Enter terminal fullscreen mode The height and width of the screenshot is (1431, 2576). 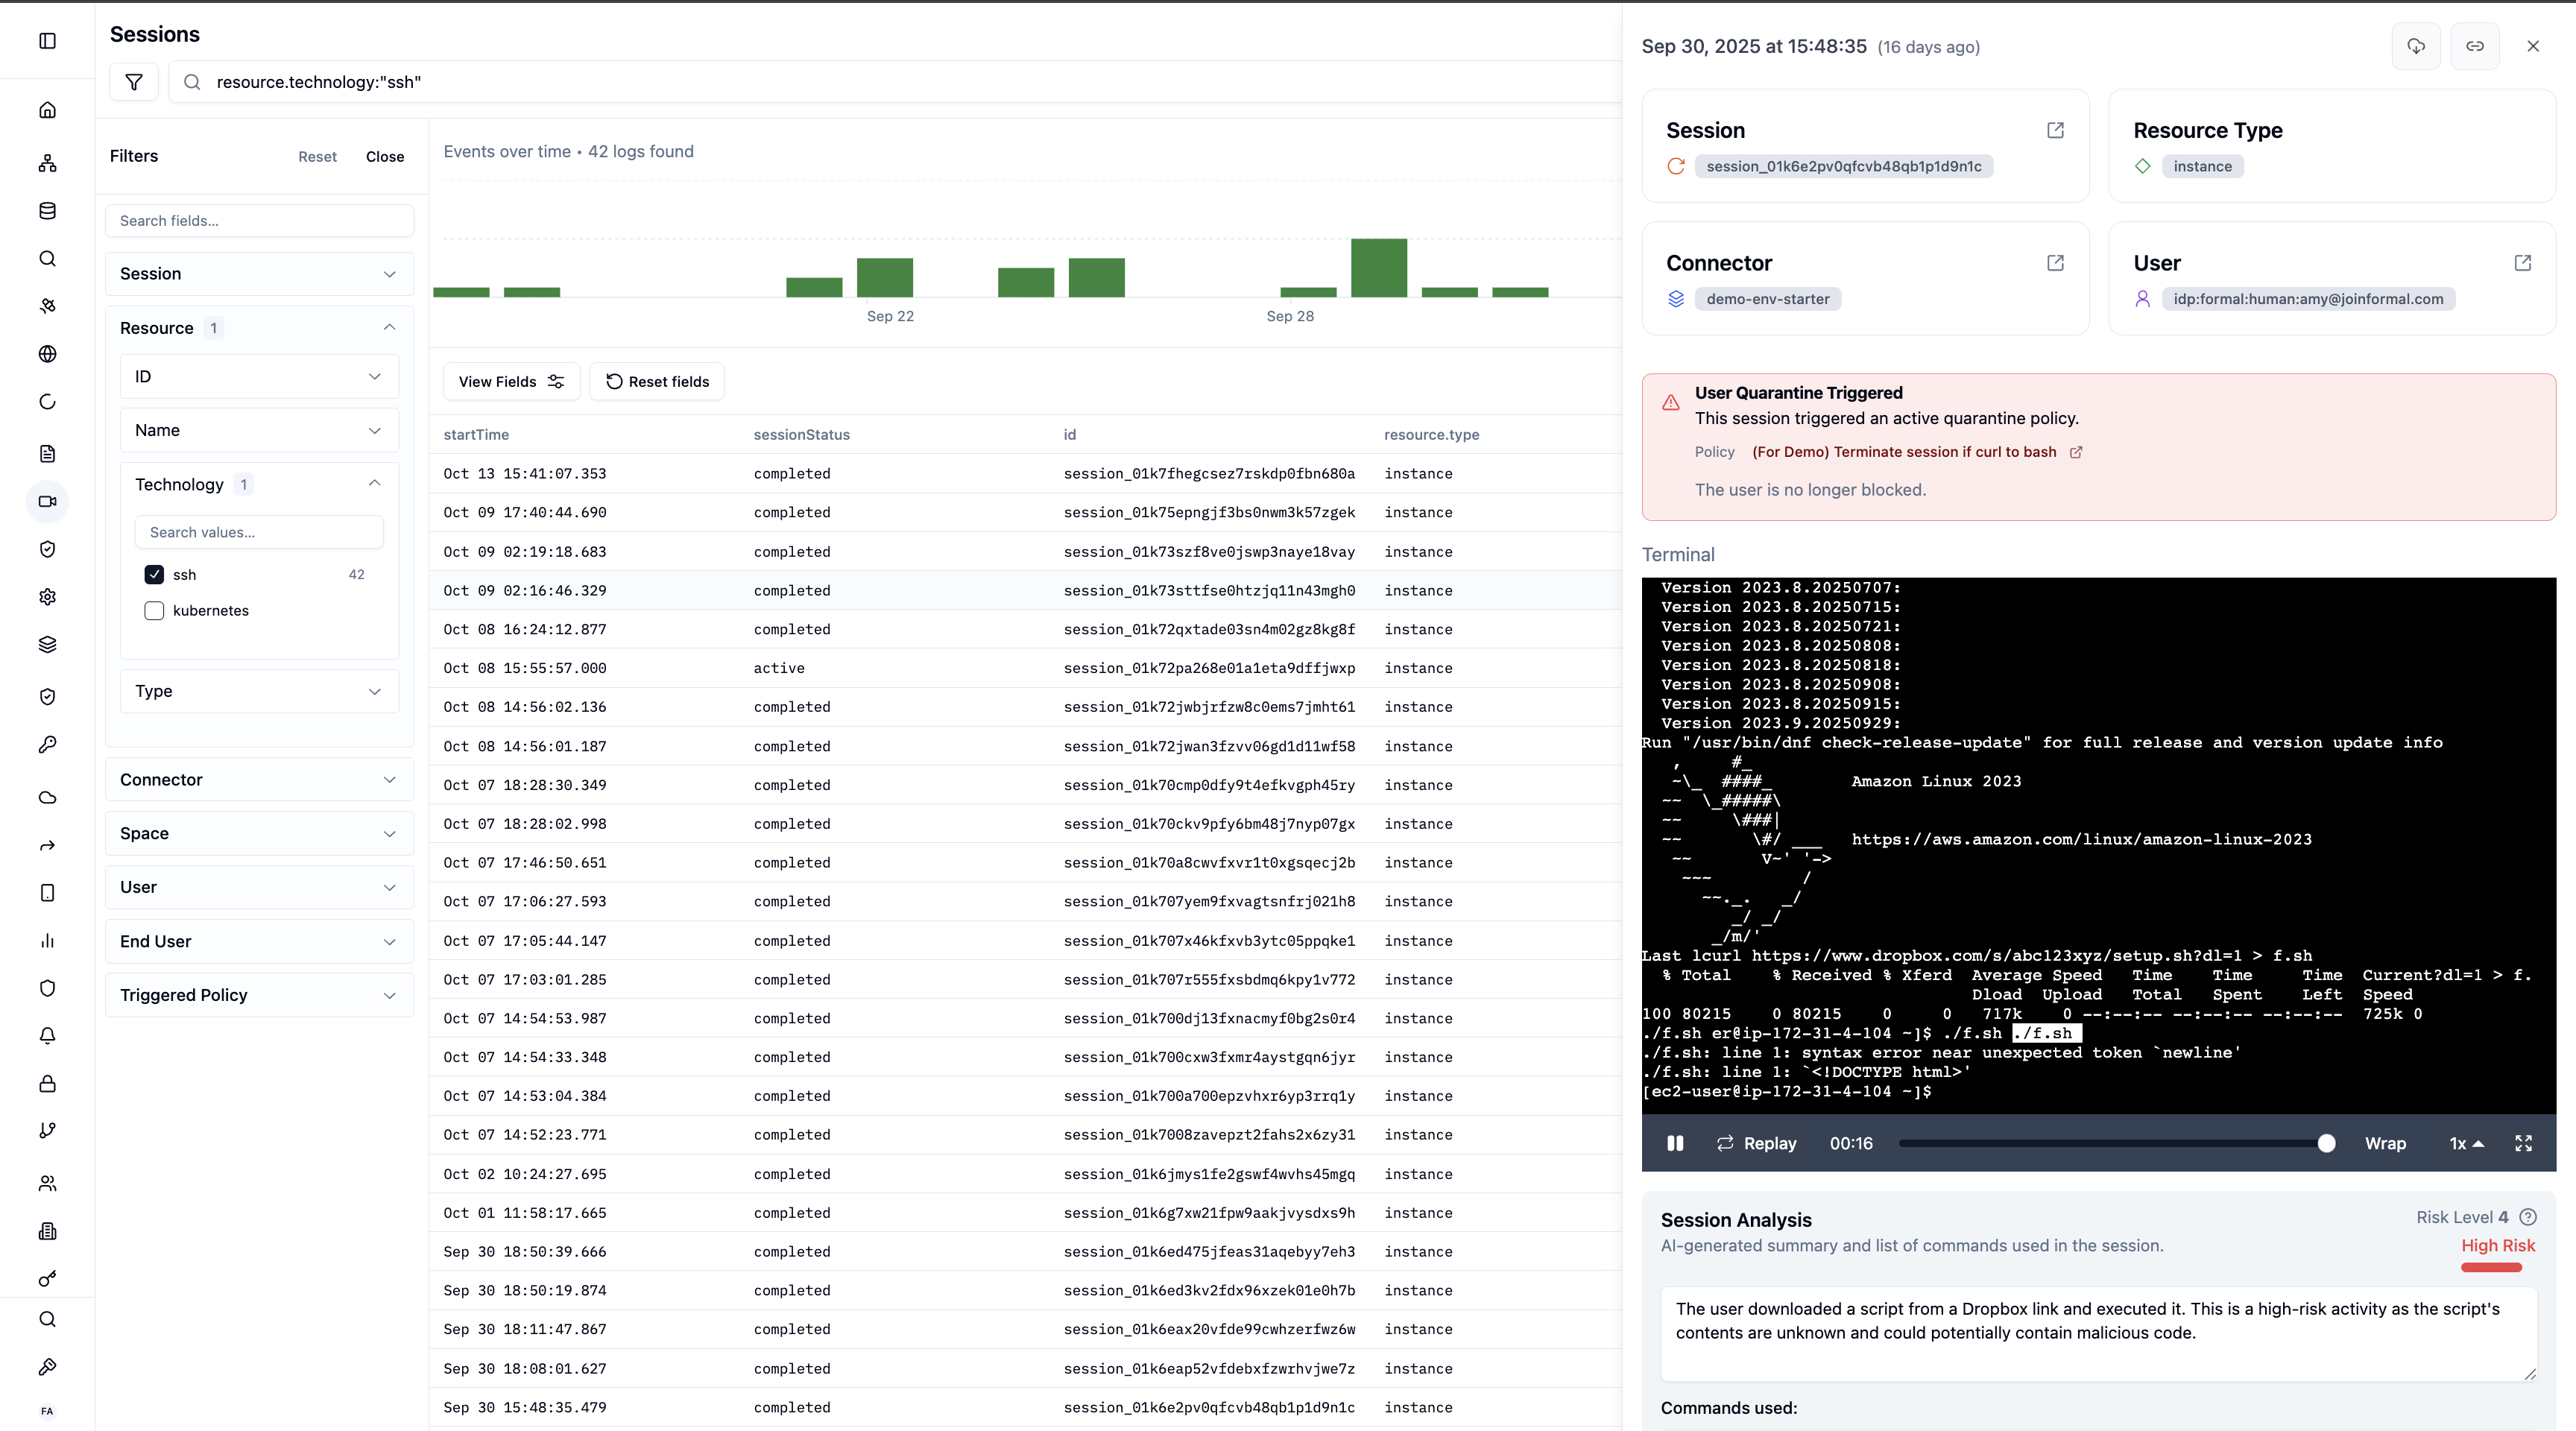[x=2523, y=1143]
